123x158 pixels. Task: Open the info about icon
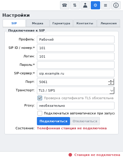pyautogui.click(x=116, y=5)
